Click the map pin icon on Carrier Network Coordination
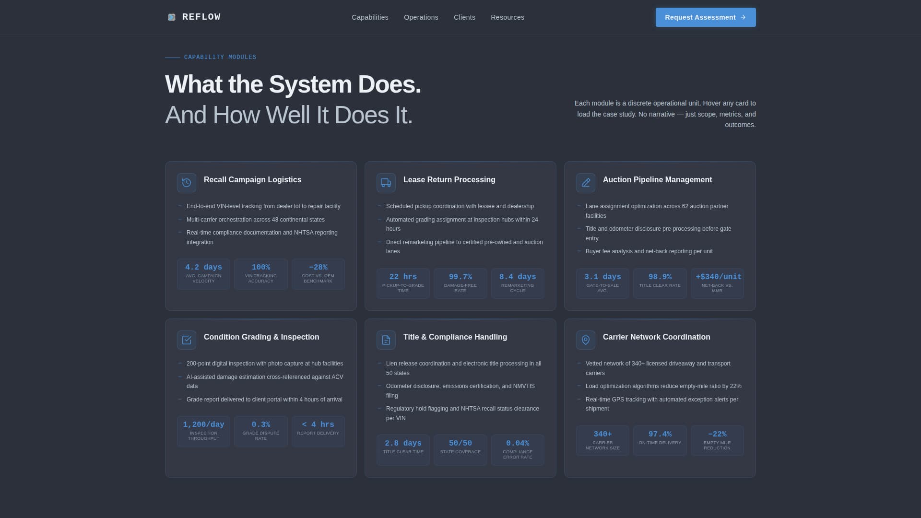This screenshot has height=518, width=921. click(x=586, y=340)
